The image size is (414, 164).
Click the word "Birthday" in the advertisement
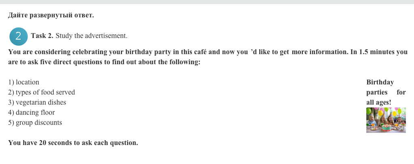click(x=380, y=82)
